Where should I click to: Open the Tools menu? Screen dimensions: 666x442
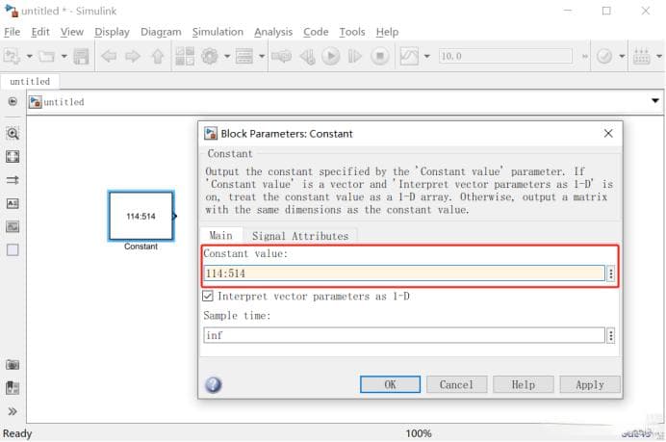(352, 32)
